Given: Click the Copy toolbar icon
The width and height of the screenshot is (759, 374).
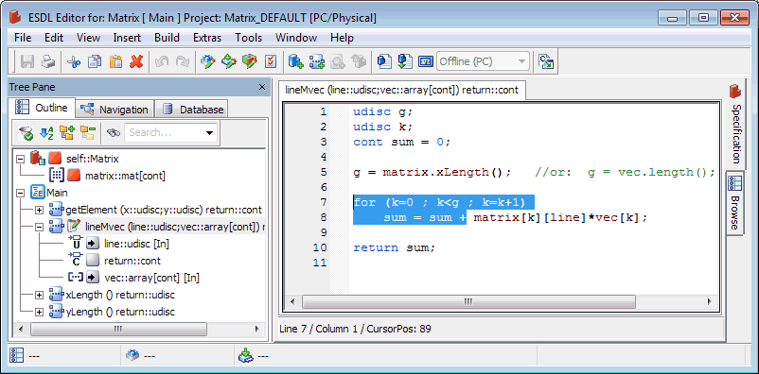Looking at the screenshot, I should click(x=95, y=61).
